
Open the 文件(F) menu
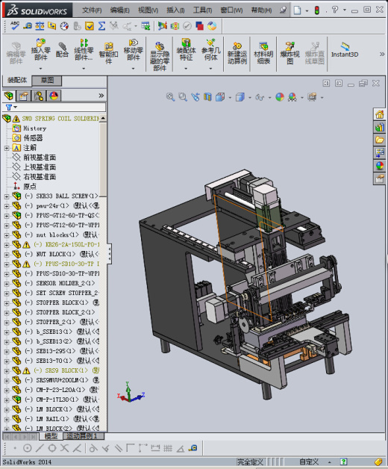pos(92,10)
